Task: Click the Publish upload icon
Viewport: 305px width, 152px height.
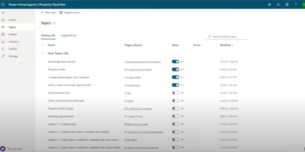Action: click(3, 49)
